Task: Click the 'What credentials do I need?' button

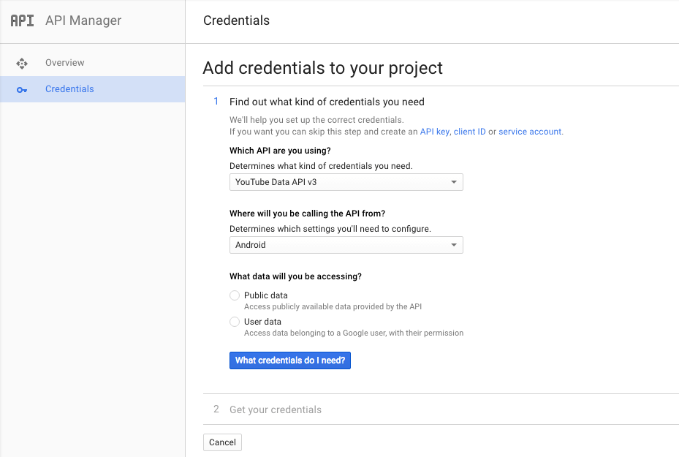Action: 289,360
